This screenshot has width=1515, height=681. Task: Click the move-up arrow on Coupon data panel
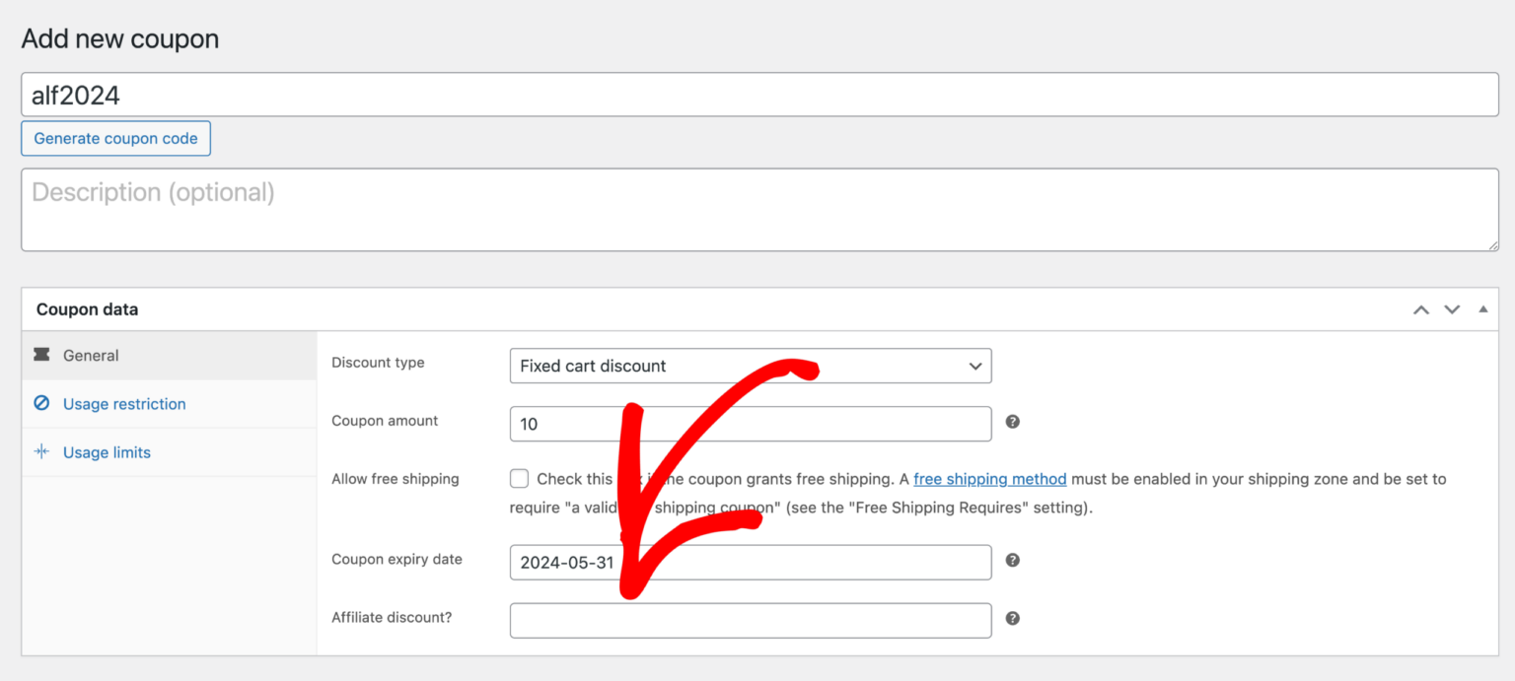click(x=1420, y=309)
